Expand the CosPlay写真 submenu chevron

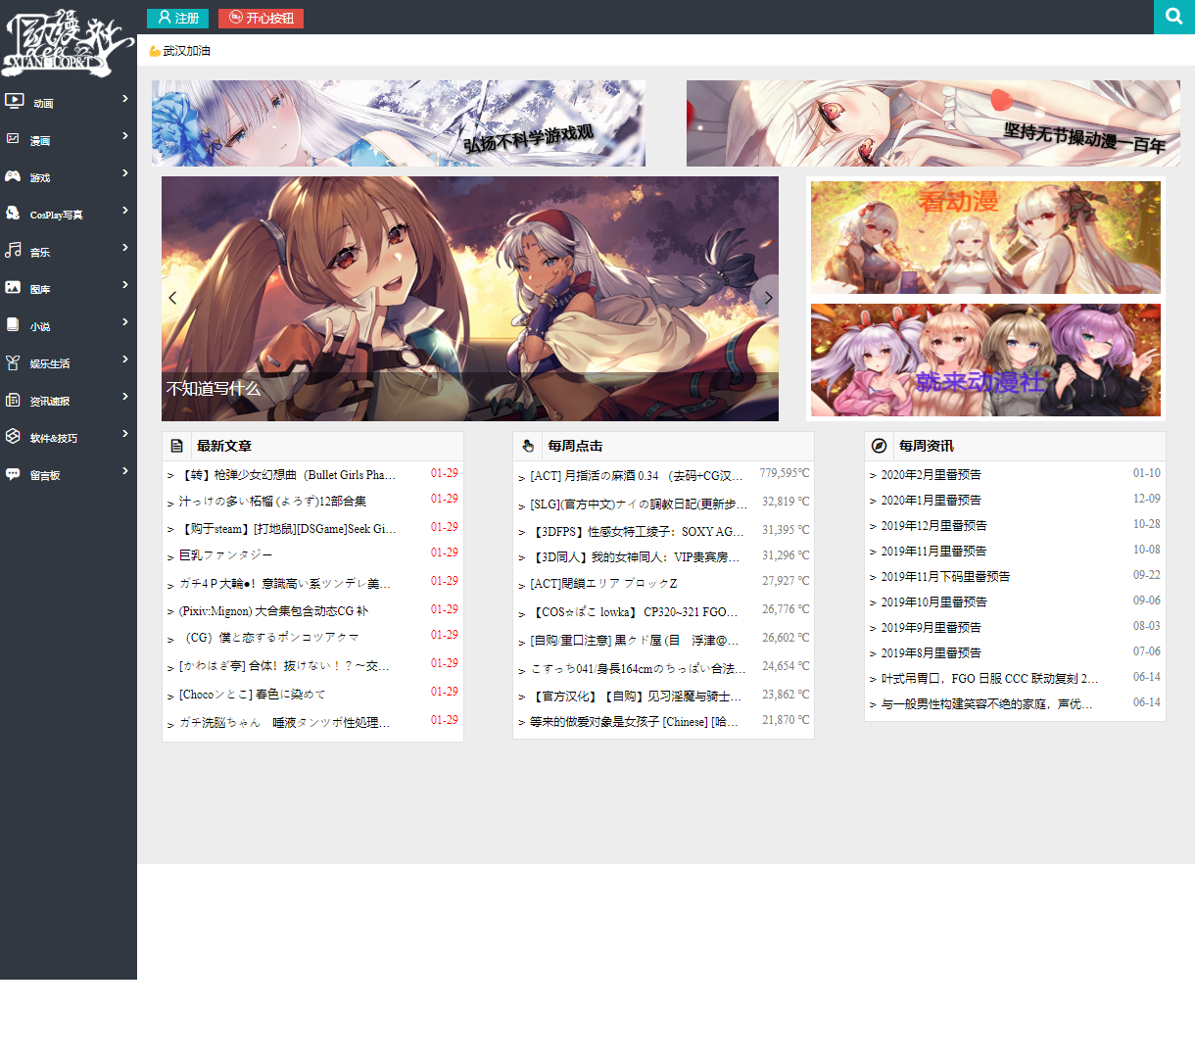125,211
